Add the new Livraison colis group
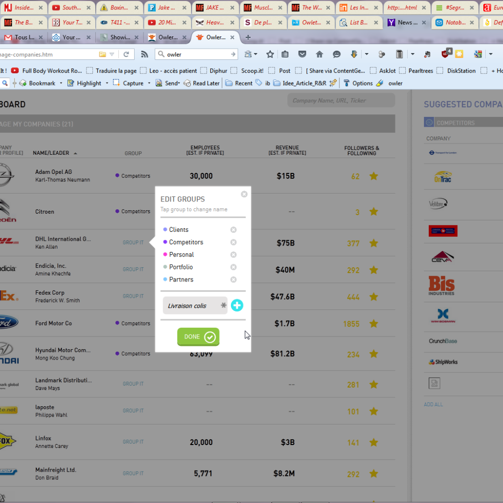 [x=237, y=306]
